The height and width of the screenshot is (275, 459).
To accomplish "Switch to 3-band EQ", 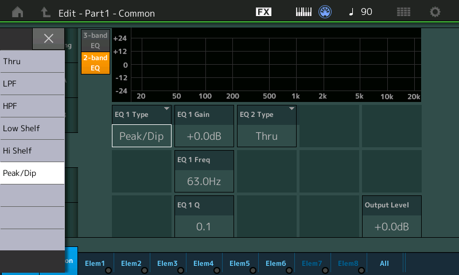I will point(95,40).
